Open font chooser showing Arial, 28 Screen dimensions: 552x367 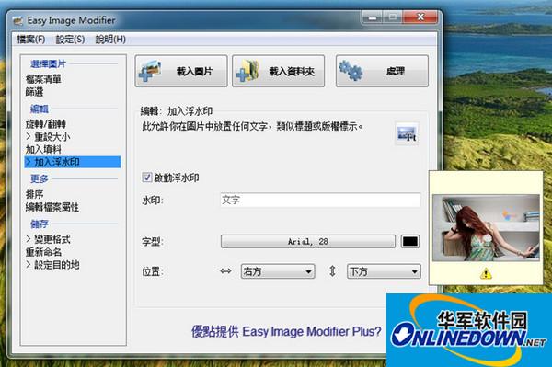[308, 242]
